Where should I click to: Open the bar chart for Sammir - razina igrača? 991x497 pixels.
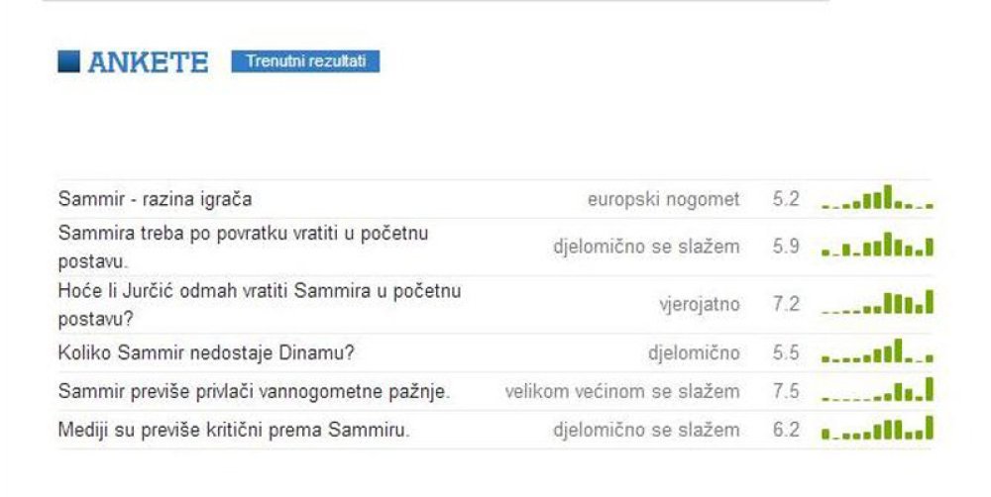click(877, 197)
